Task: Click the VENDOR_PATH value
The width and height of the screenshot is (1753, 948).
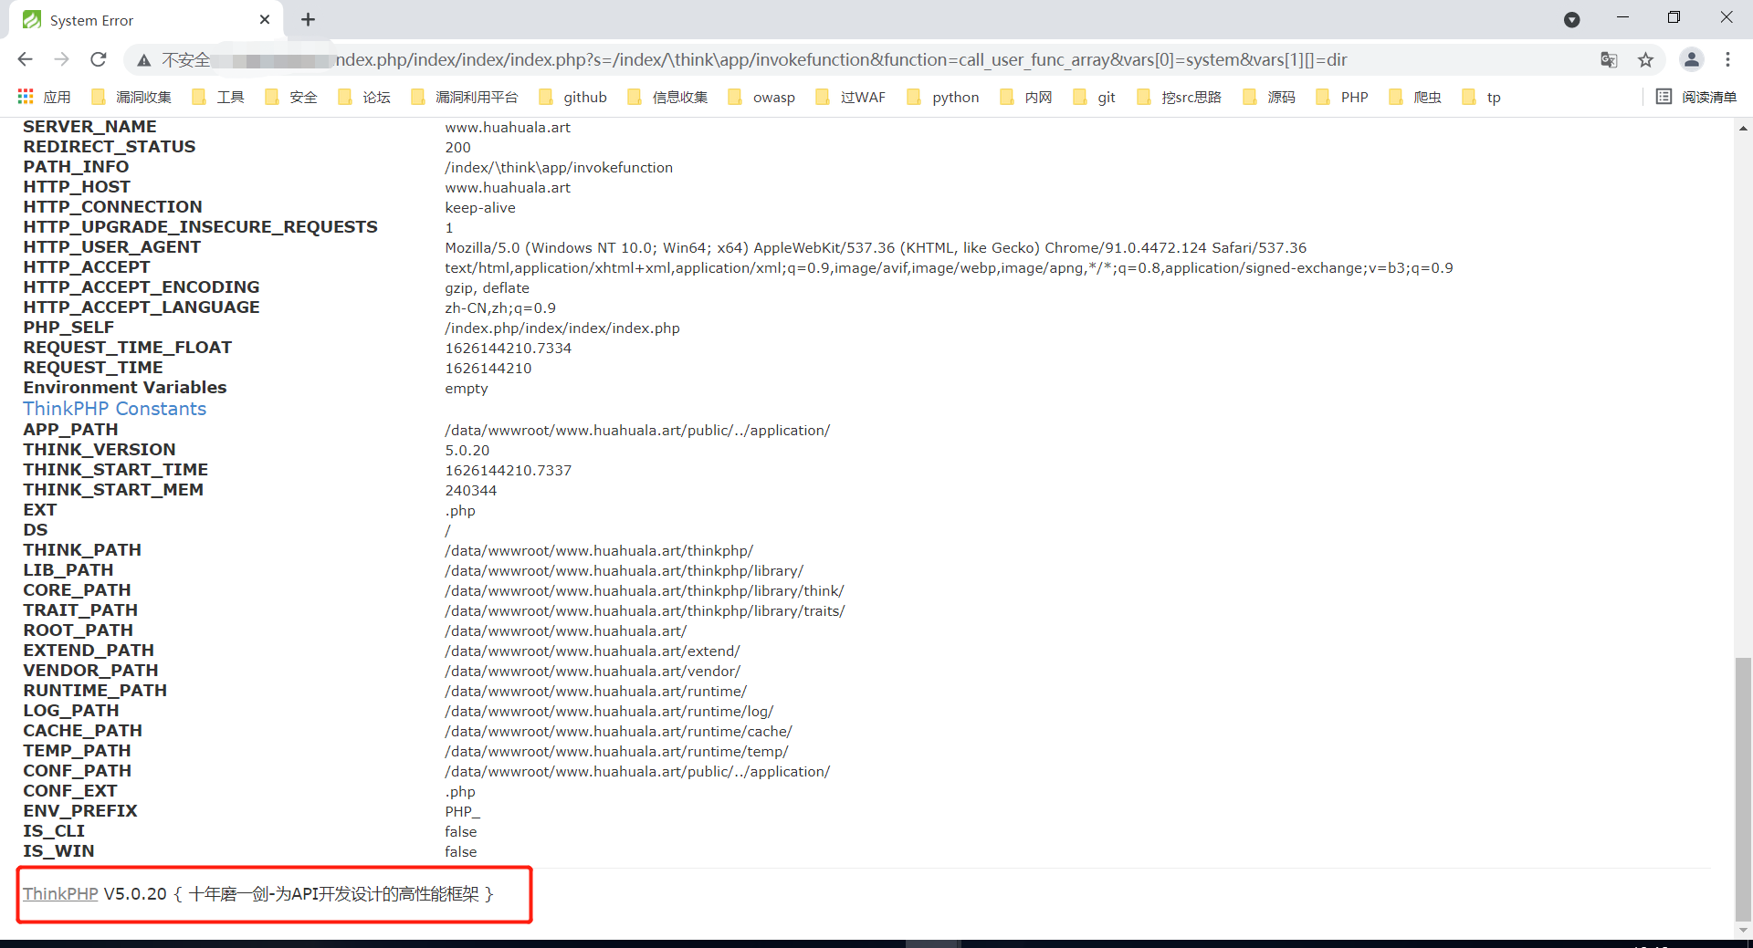Action: 593,672
